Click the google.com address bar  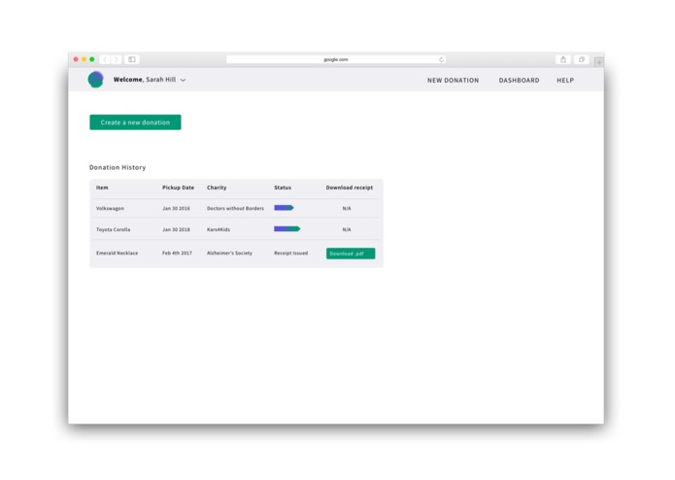tap(336, 59)
